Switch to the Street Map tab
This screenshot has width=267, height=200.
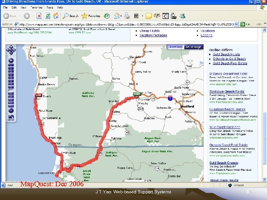click(x=175, y=47)
